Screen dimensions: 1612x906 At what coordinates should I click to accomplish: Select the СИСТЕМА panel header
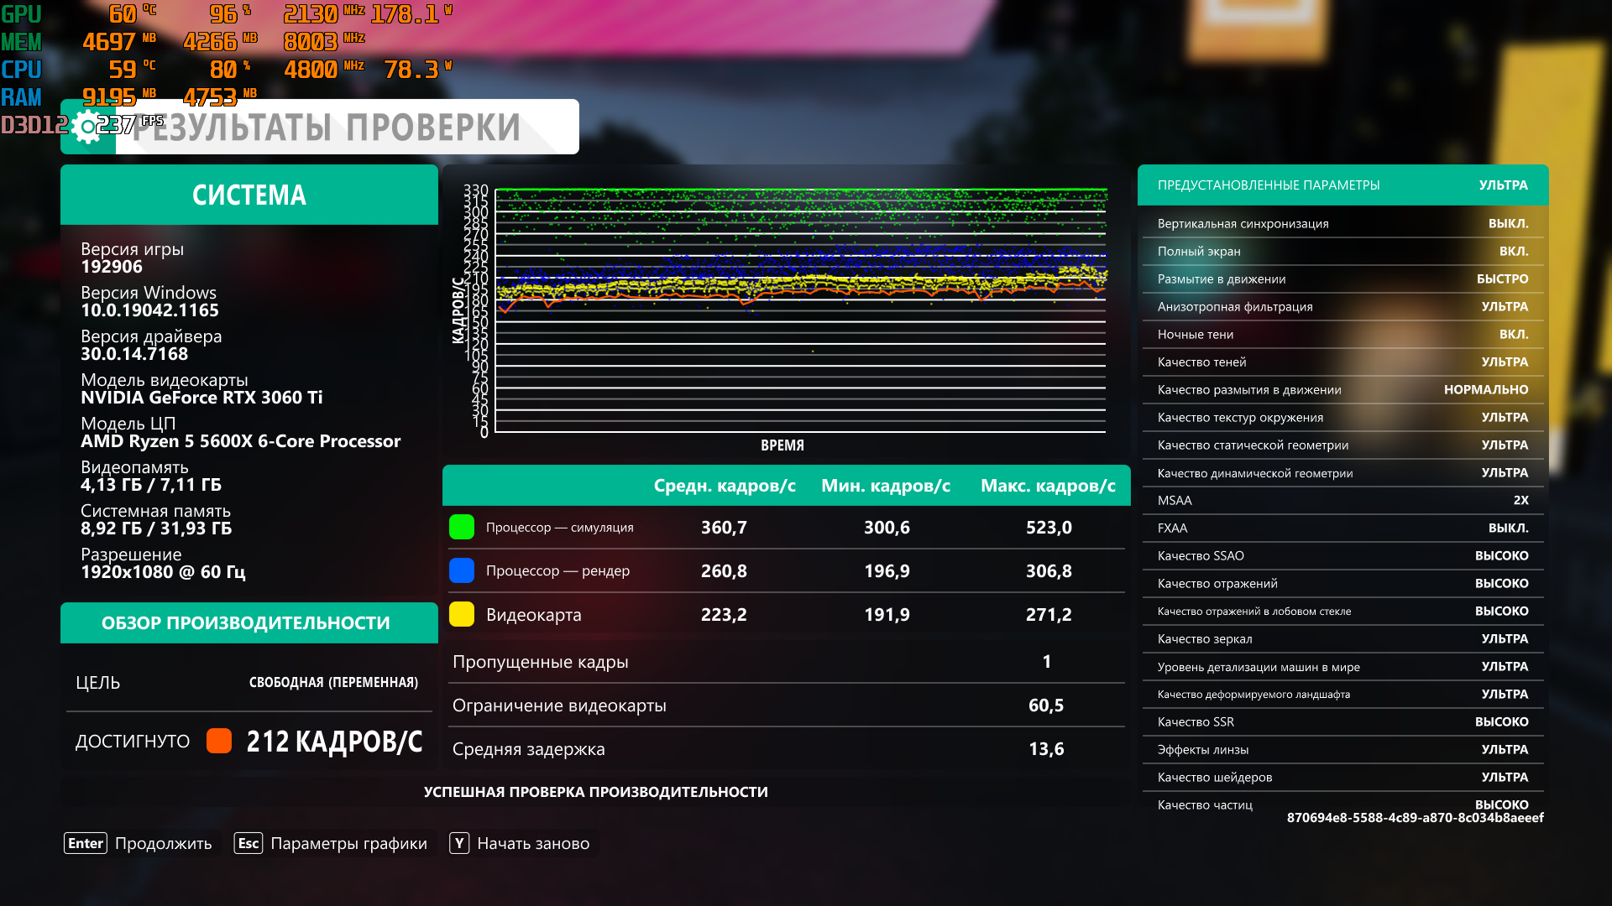pyautogui.click(x=249, y=195)
